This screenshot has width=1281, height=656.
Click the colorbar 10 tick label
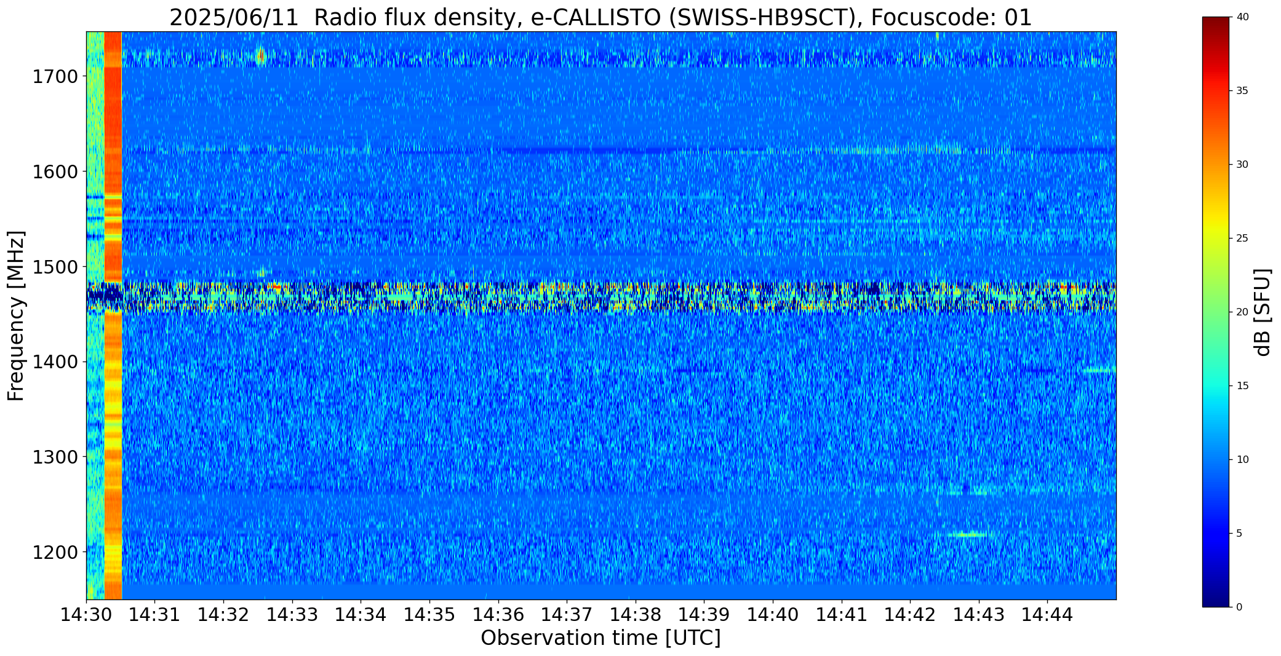(x=1242, y=460)
